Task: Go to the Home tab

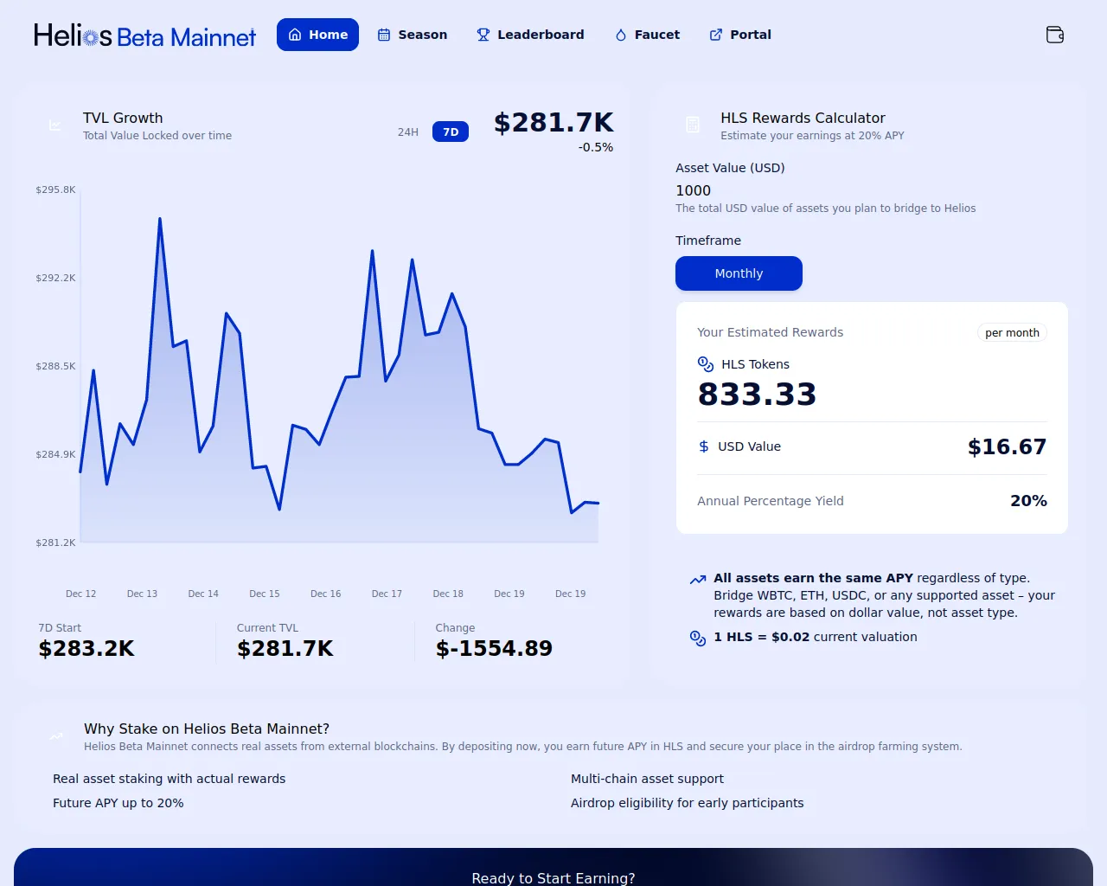Action: point(317,35)
